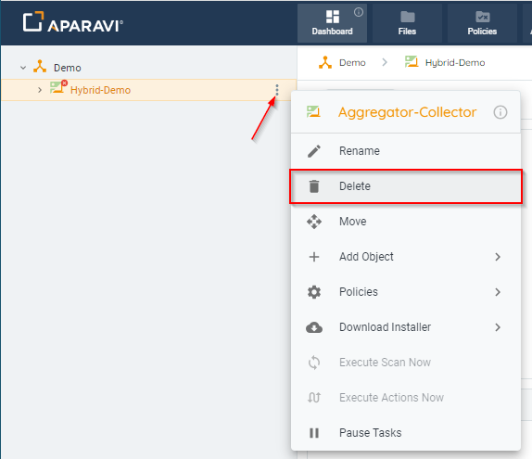Select Pause Tasks from the menu
The height and width of the screenshot is (459, 532).
[405, 433]
